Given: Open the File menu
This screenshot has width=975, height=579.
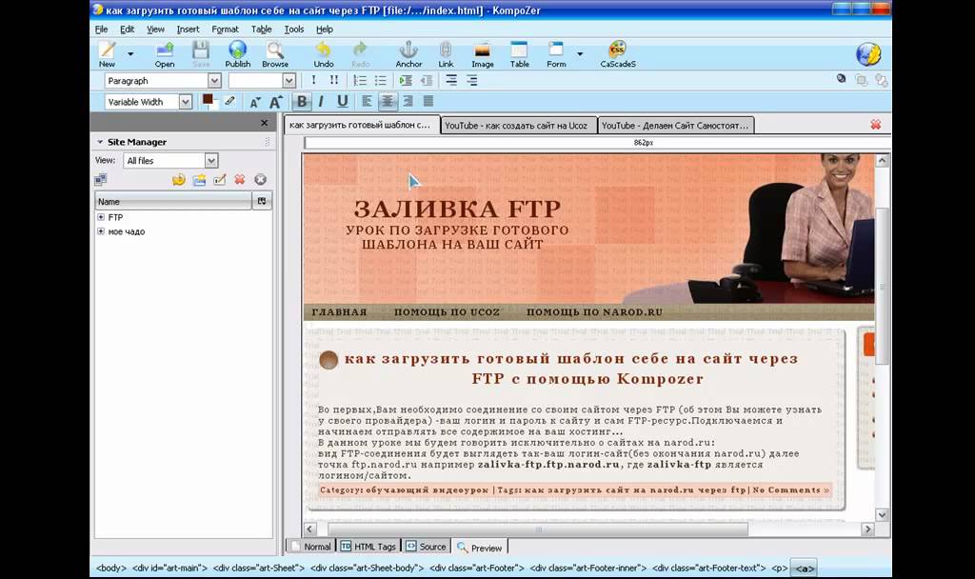Looking at the screenshot, I should click(x=101, y=30).
